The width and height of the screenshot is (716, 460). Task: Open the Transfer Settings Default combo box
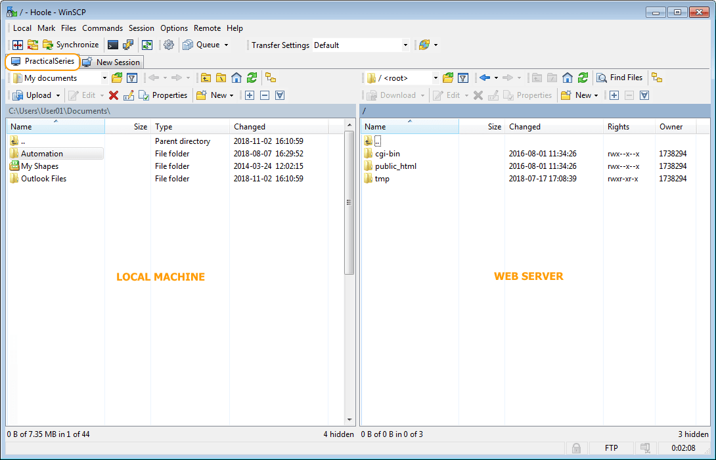point(361,45)
